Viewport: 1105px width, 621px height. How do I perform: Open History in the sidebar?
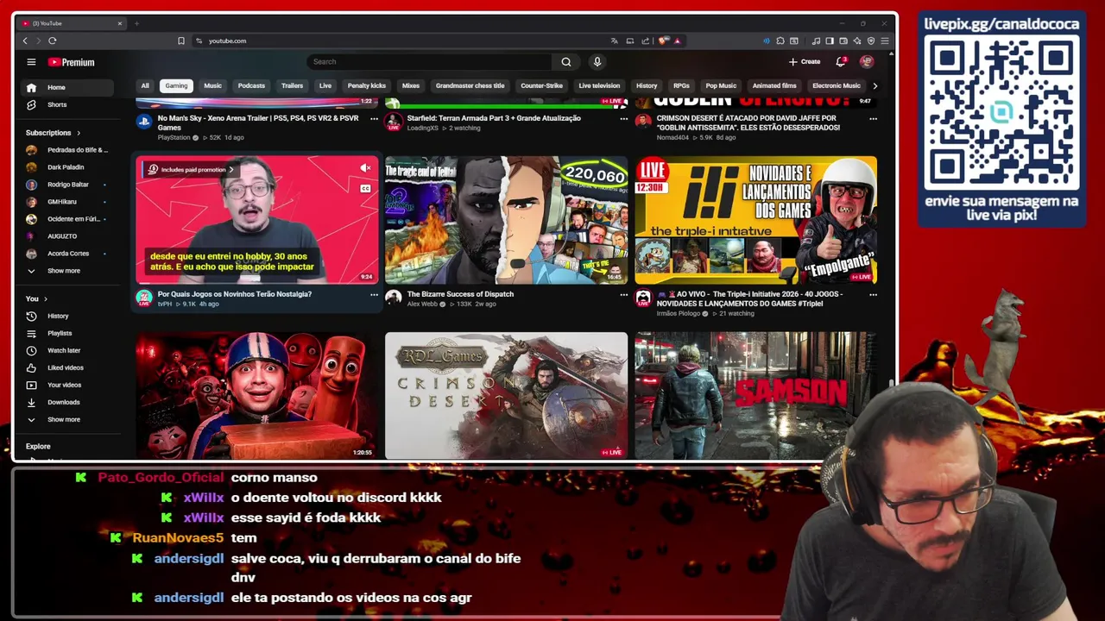click(x=67, y=316)
